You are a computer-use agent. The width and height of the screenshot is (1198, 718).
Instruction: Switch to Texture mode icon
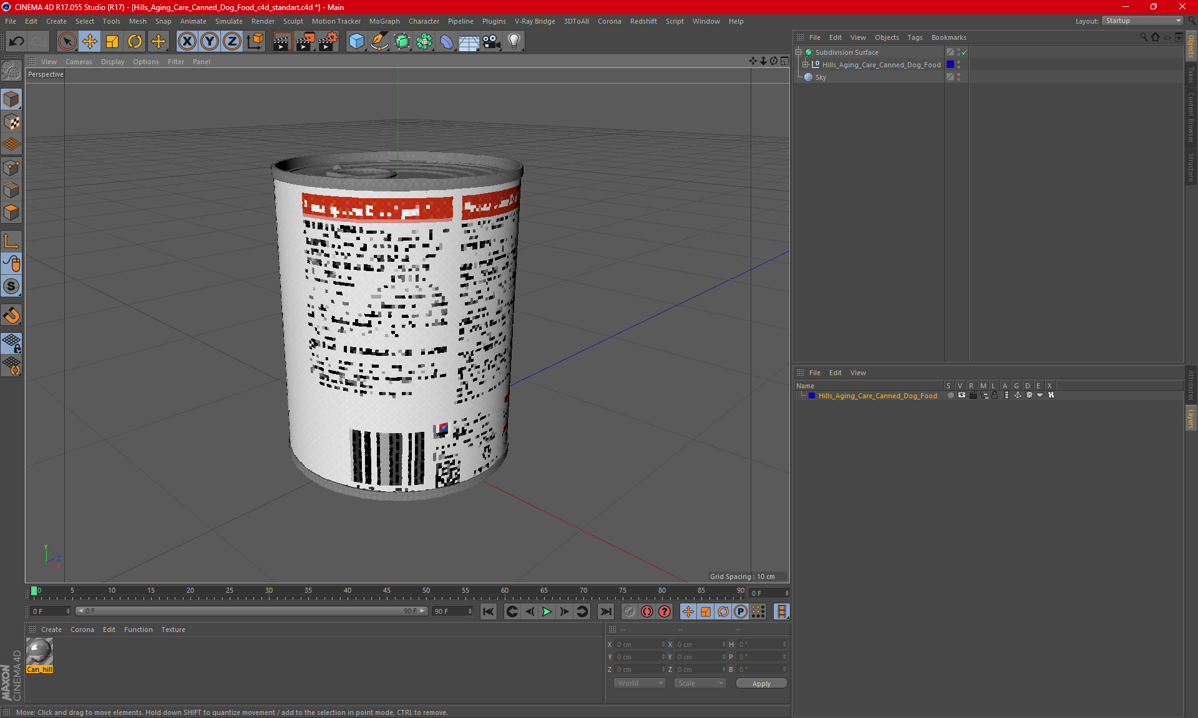point(11,122)
